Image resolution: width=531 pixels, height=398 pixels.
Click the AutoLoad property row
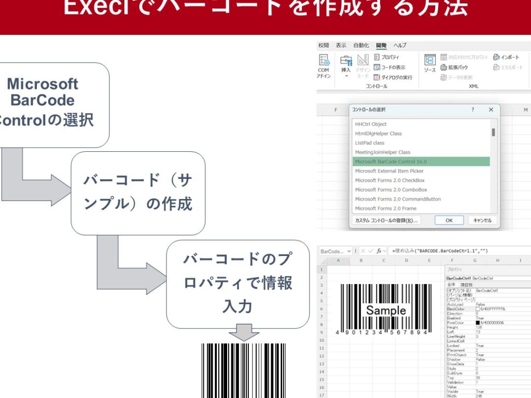tap(488, 305)
